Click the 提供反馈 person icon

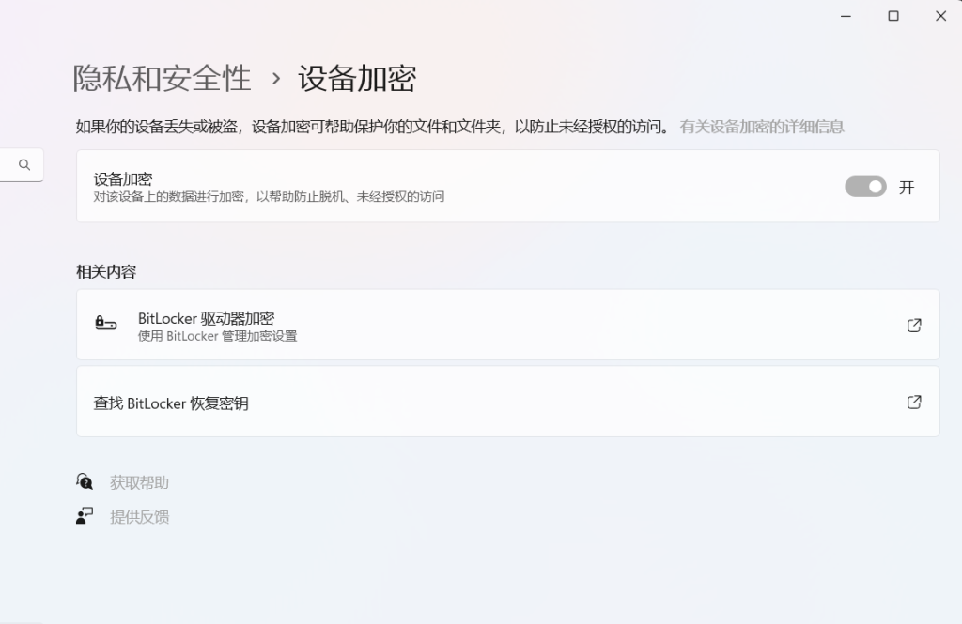(85, 516)
